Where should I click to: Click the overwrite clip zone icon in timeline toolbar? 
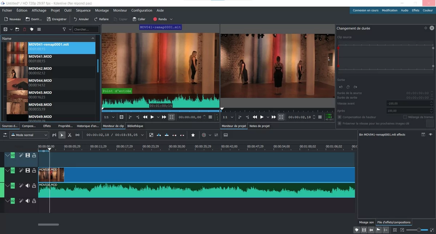(x=166, y=135)
